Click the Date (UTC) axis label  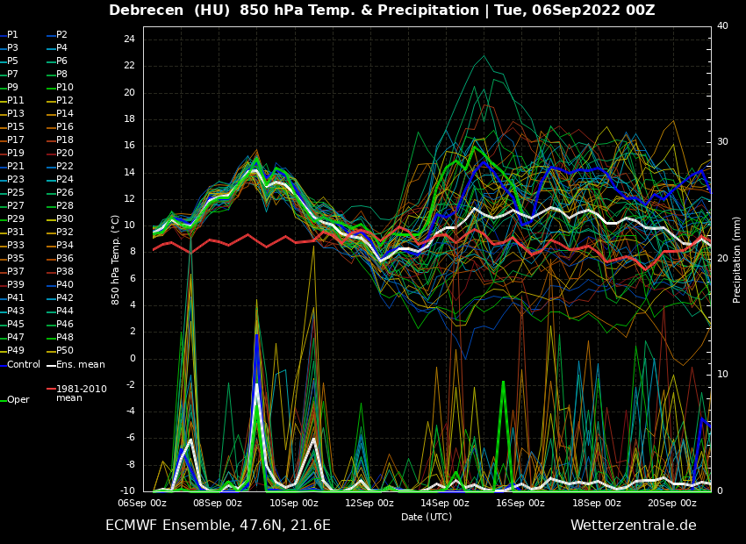click(427, 517)
